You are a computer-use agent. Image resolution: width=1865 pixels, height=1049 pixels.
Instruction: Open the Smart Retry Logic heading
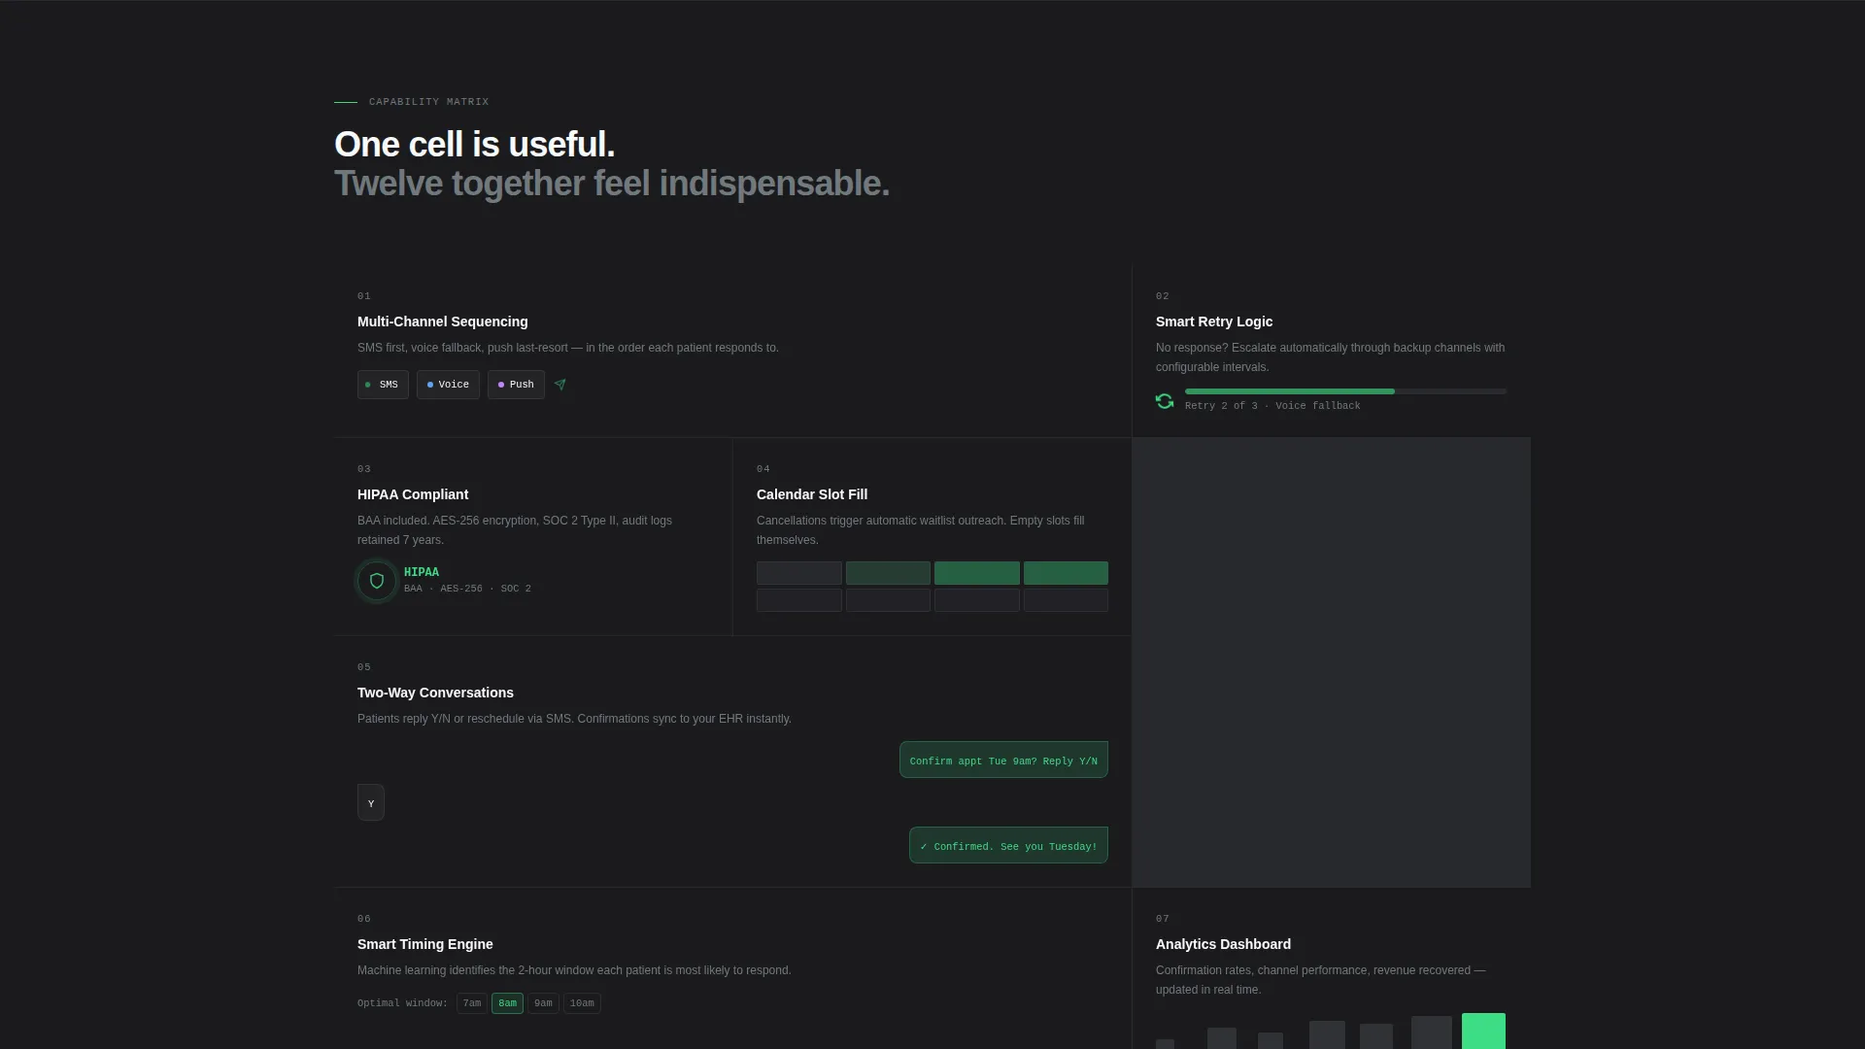point(1214,321)
